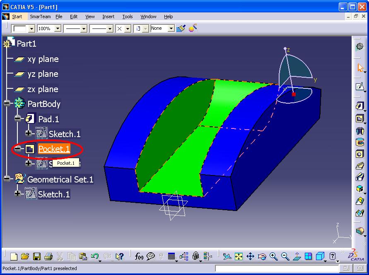Image resolution: width=369 pixels, height=275 pixels.
Task: Open the File menu
Action: point(59,17)
